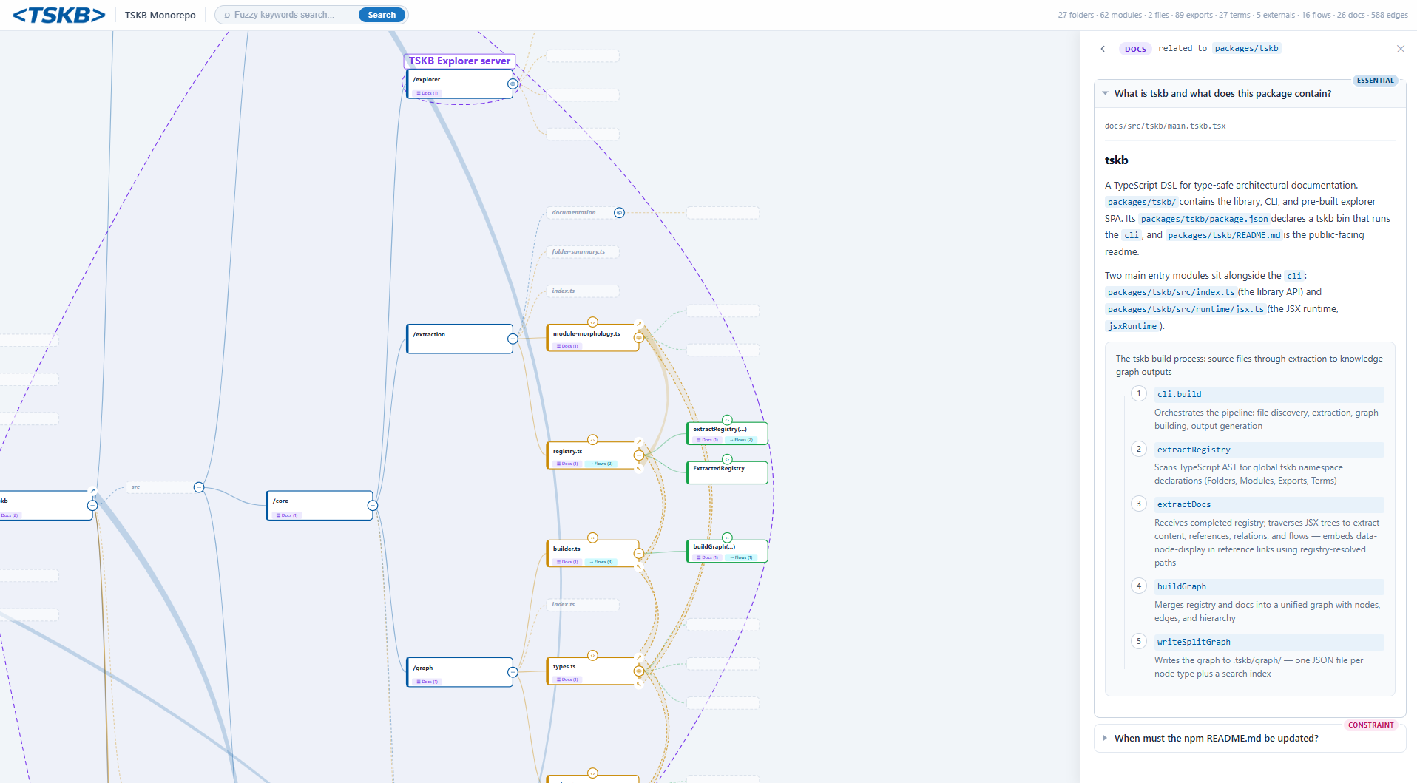This screenshot has width=1417, height=783.
Task: Click the ESSENTIAL badge
Action: coord(1375,80)
